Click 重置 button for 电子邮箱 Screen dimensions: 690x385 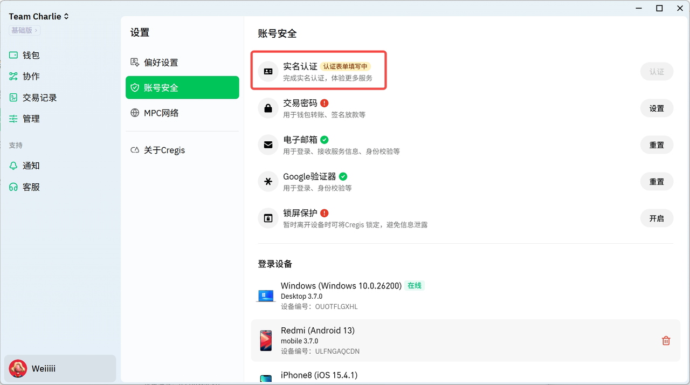point(657,145)
